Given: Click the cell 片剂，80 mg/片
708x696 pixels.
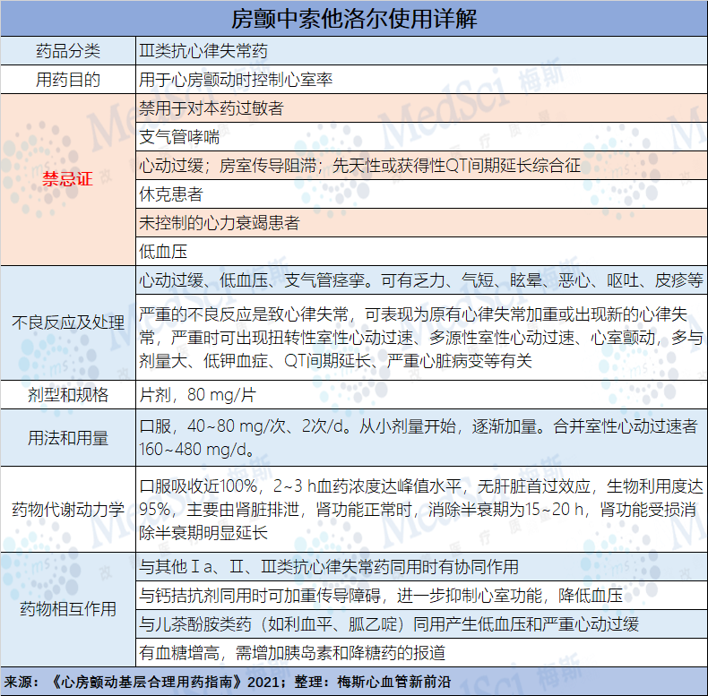Looking at the screenshot, I should (422, 395).
